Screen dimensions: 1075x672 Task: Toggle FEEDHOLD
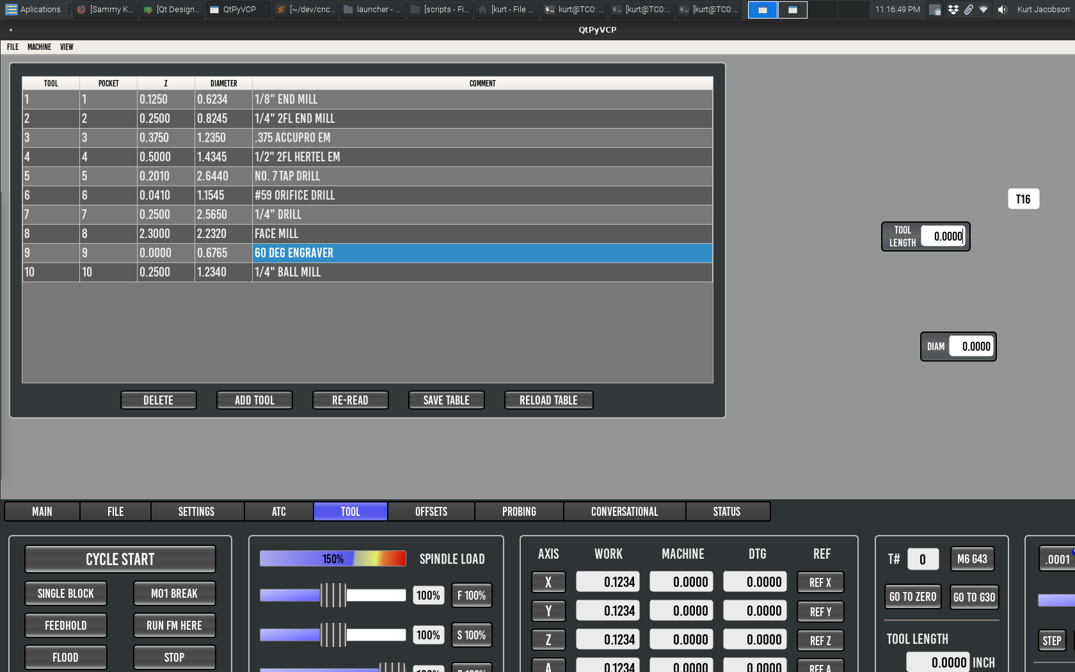point(66,625)
